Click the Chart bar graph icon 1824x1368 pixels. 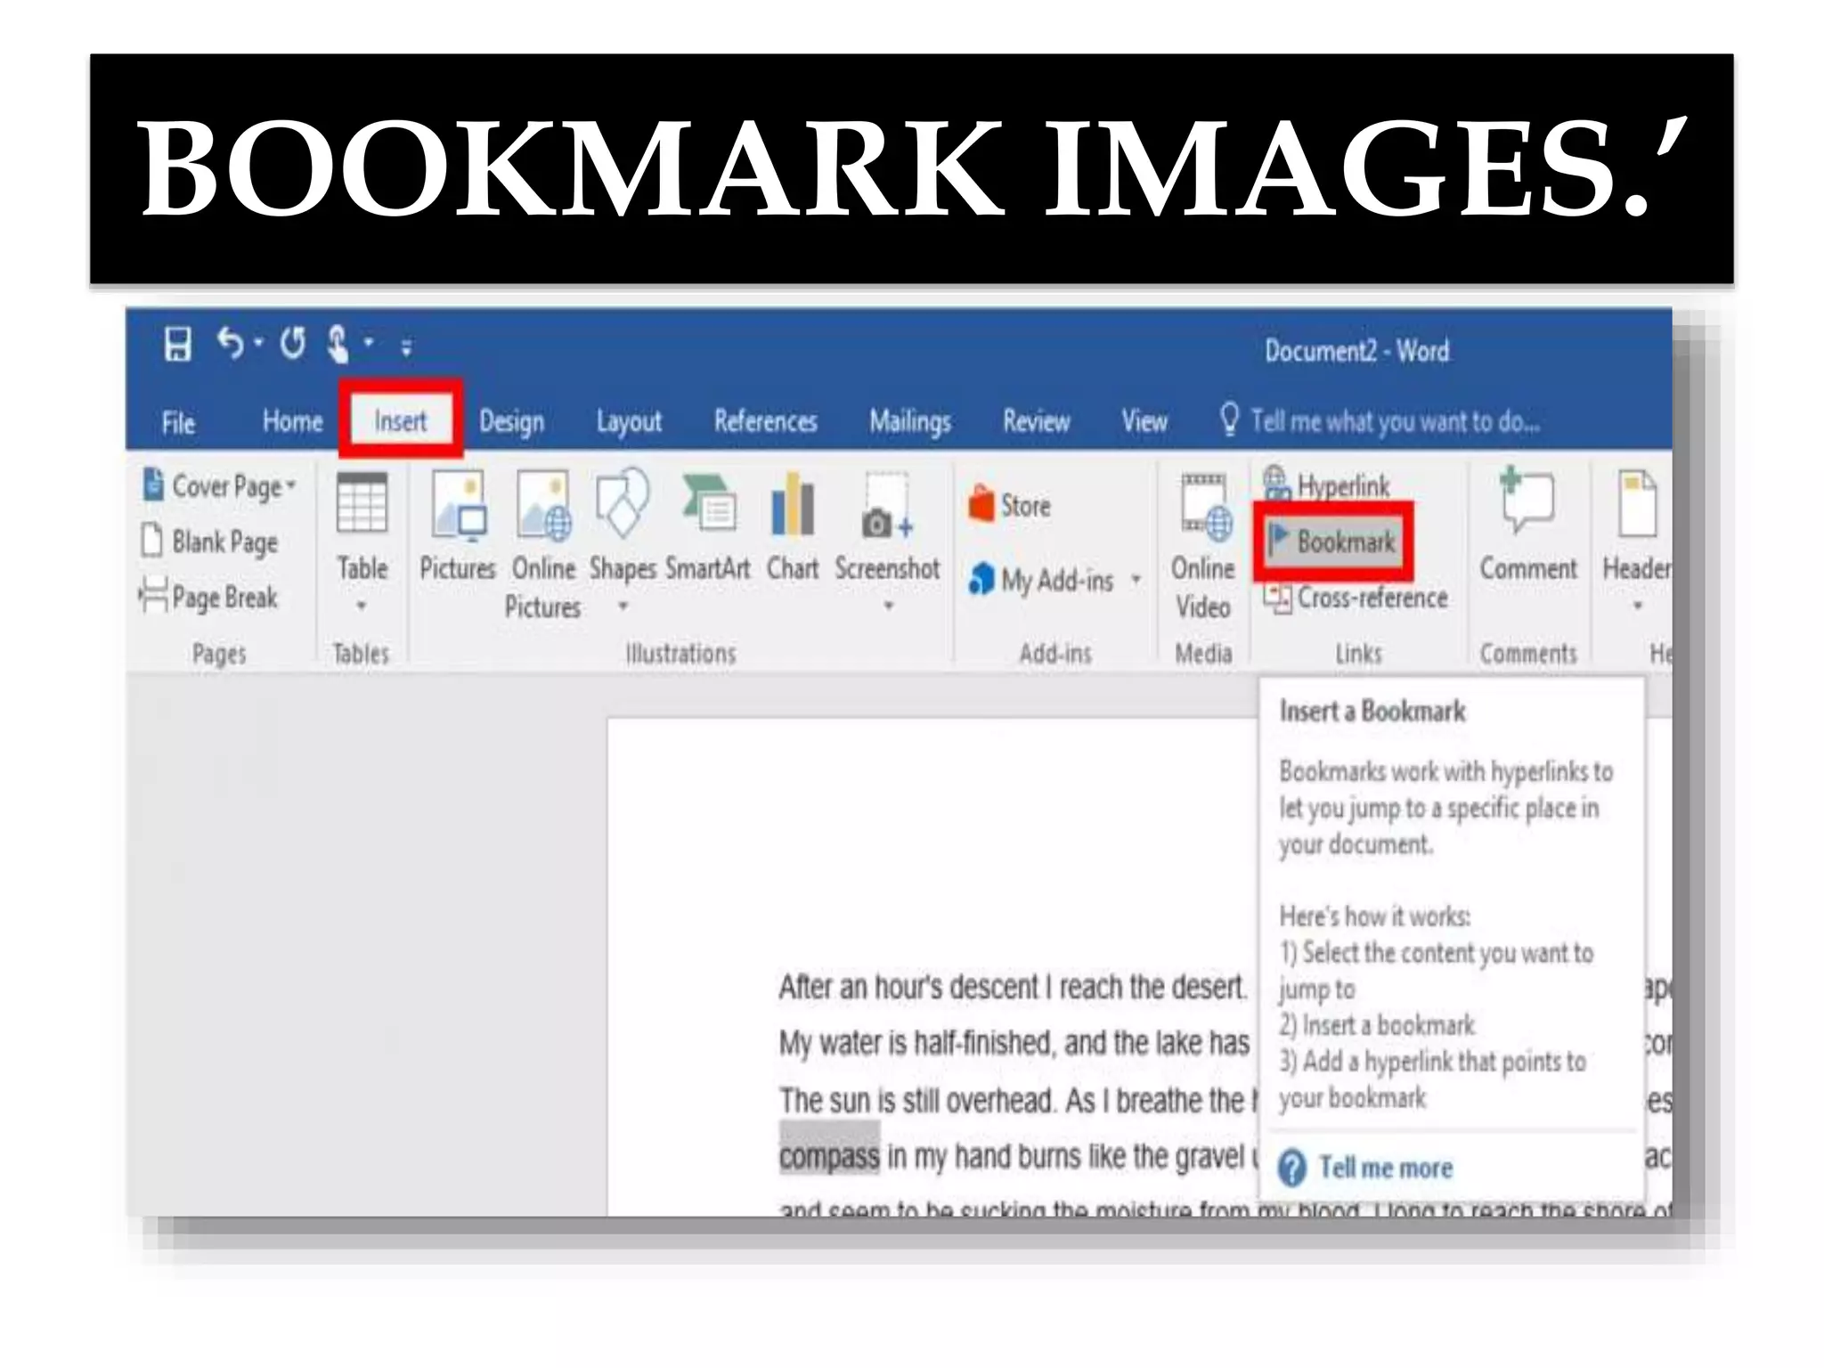click(x=793, y=504)
